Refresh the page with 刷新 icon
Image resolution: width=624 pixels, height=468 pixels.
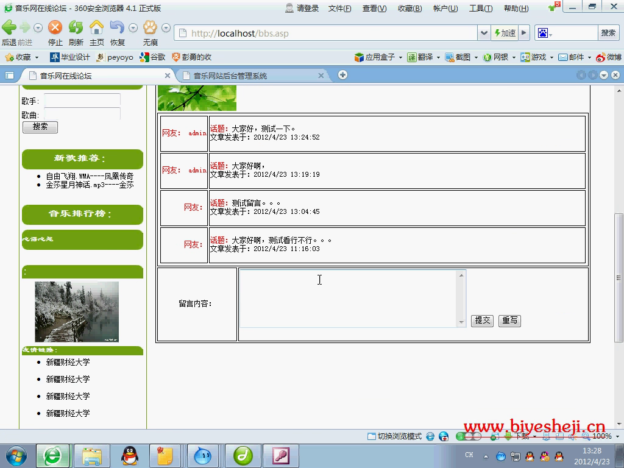(x=76, y=27)
